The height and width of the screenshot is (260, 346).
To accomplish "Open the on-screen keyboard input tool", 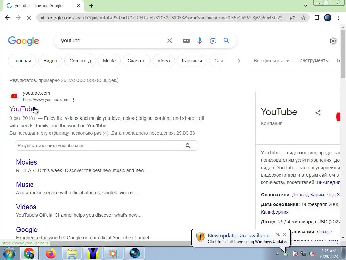I will (x=186, y=41).
